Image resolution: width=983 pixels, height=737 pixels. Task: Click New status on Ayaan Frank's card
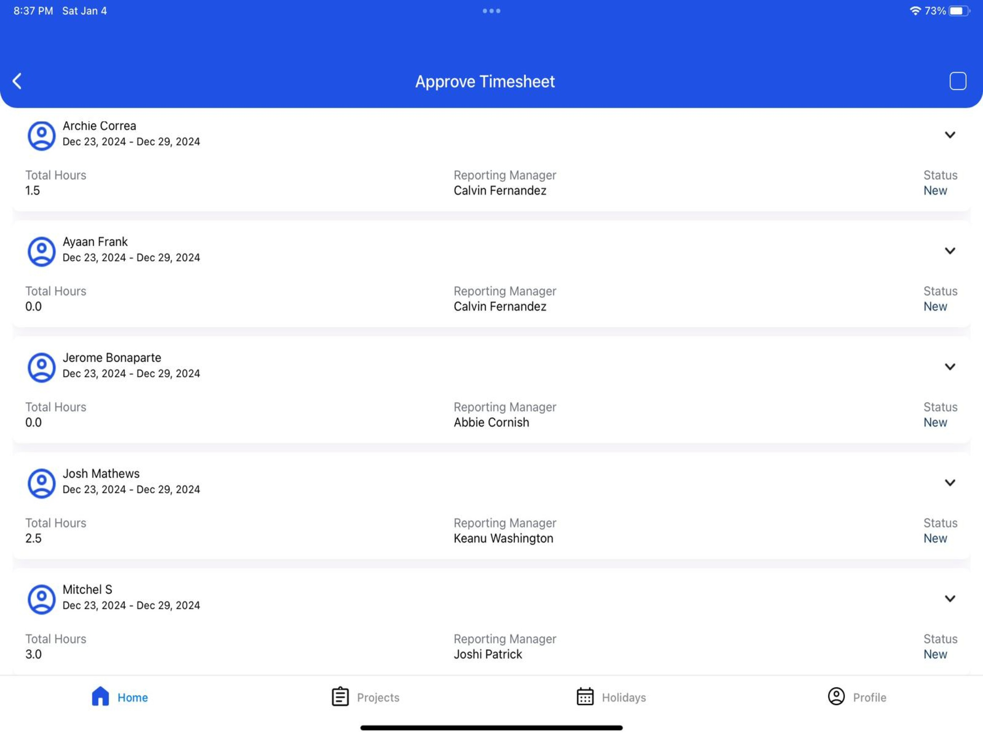(x=935, y=306)
